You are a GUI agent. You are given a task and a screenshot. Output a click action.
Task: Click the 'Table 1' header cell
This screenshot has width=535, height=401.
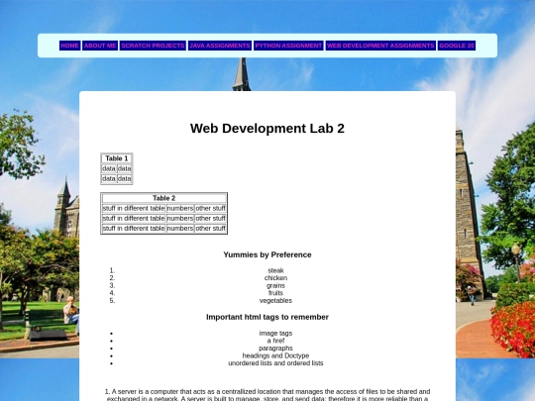tap(117, 158)
